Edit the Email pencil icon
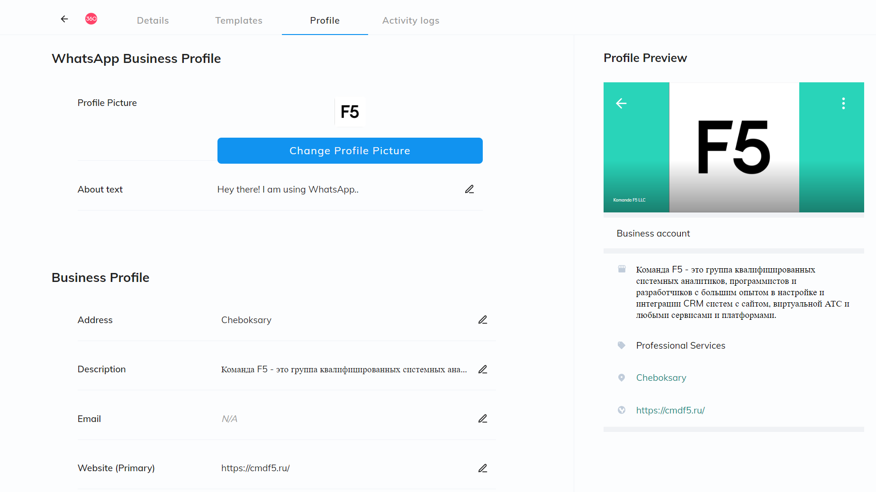 click(x=483, y=419)
